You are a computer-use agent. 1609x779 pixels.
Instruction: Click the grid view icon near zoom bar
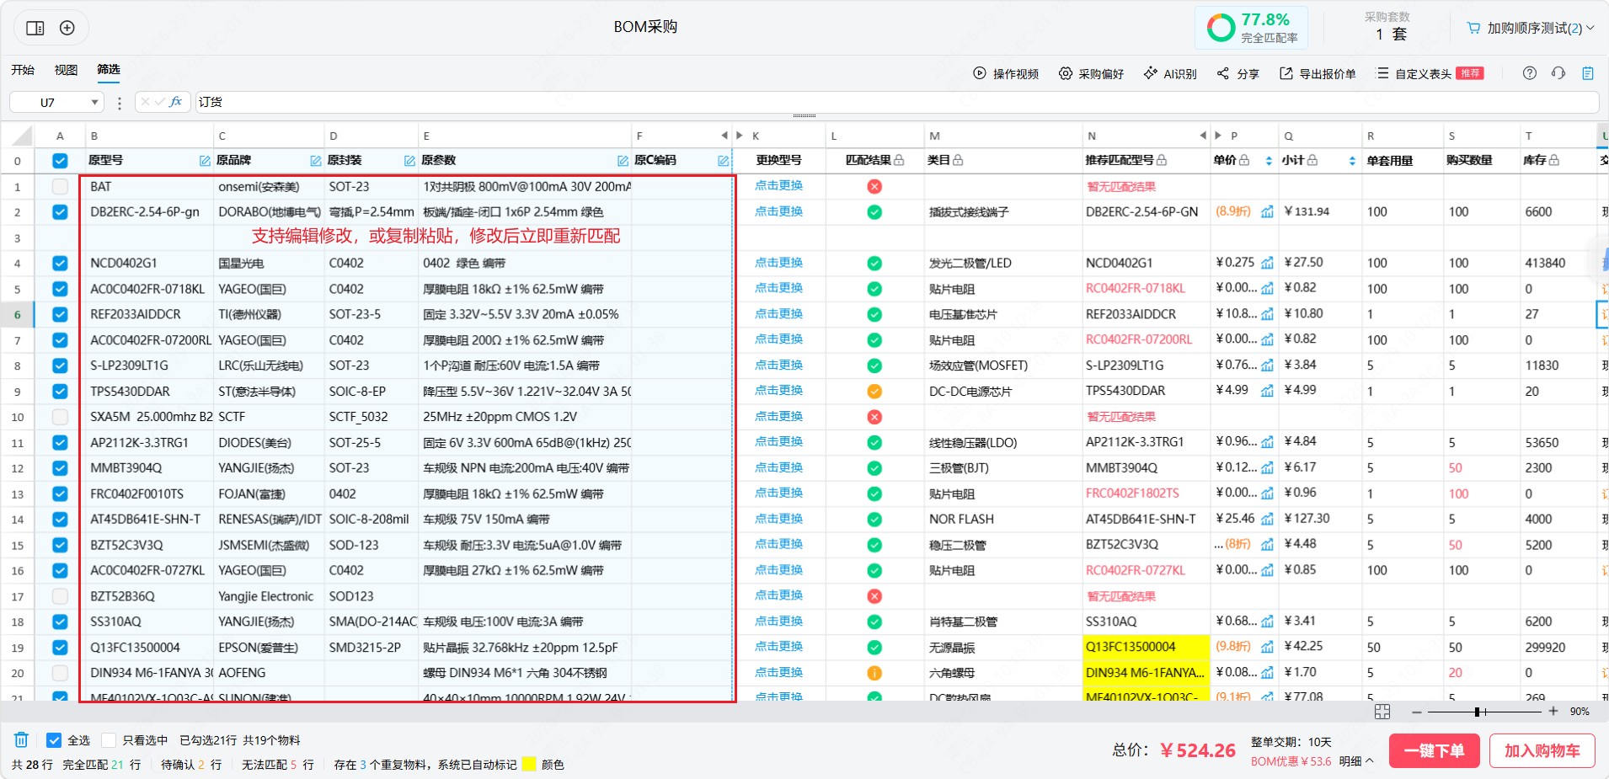[1382, 712]
